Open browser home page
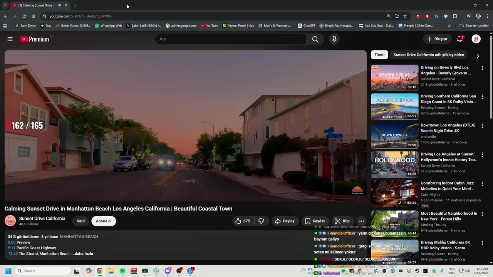Image resolution: width=493 pixels, height=277 pixels. pos(33,16)
